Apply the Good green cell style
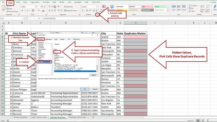Screen dimensions: 217x122 click(x=160, y=7)
